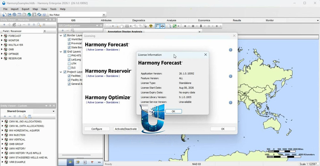320x166 pixels.
Task: Enable the DLS grid layer checkbox
Action: [69, 68]
